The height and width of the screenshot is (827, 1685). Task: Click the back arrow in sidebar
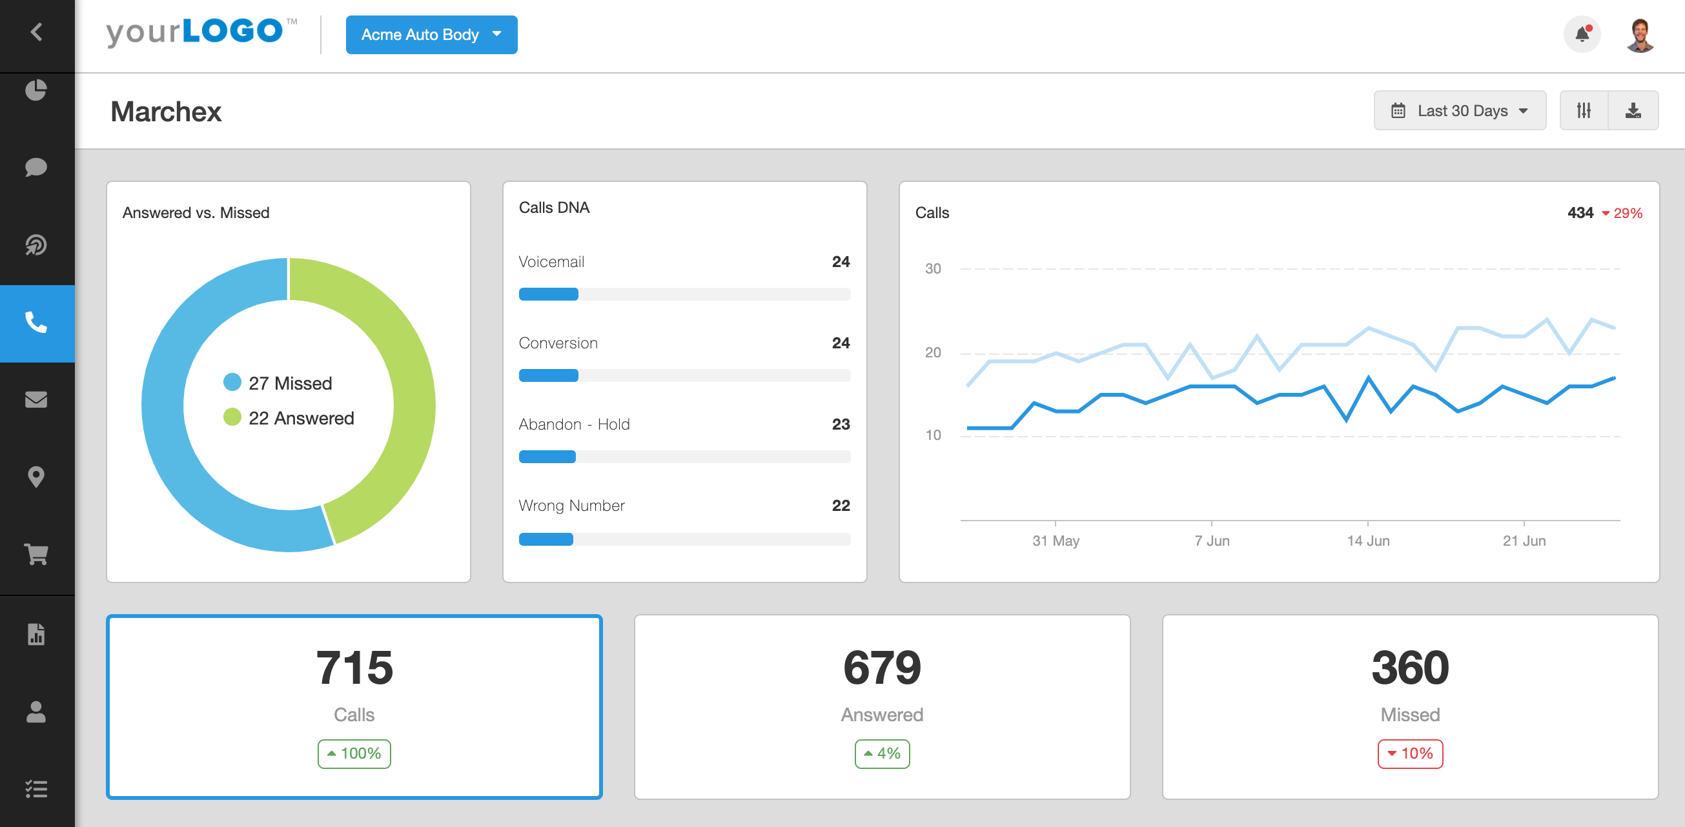coord(37,32)
